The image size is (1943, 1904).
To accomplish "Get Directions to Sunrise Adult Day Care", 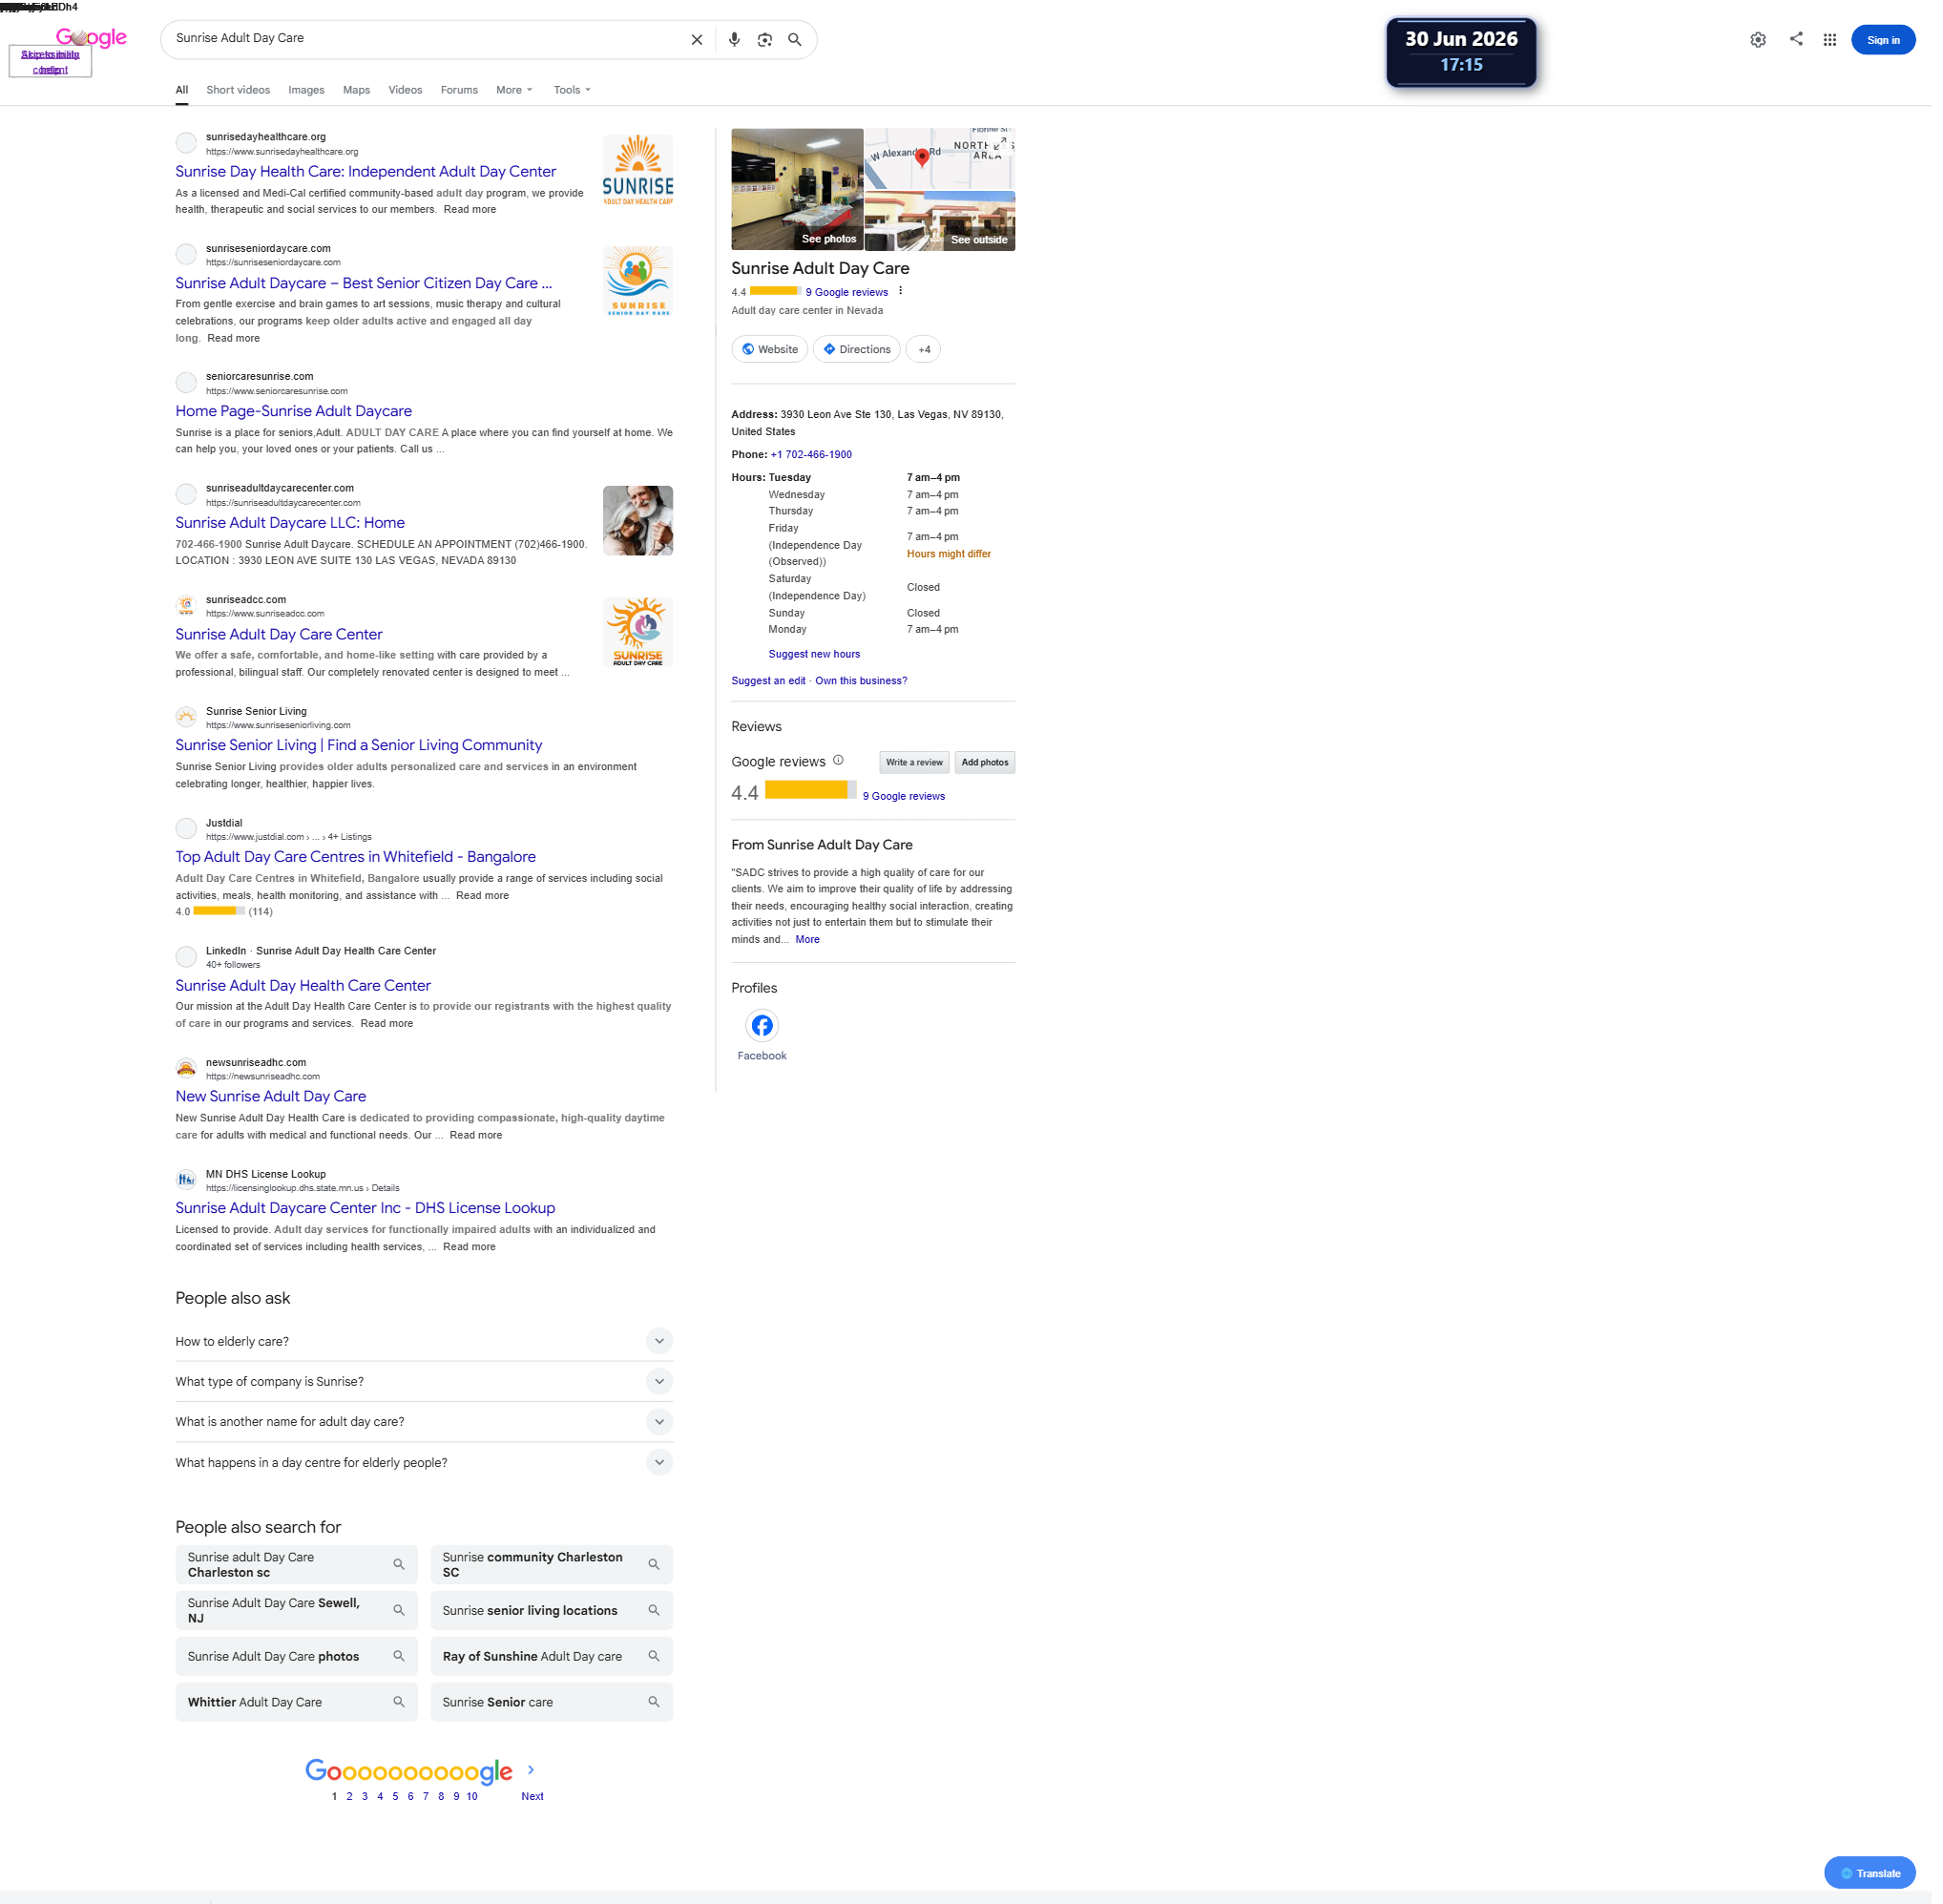I will [856, 349].
